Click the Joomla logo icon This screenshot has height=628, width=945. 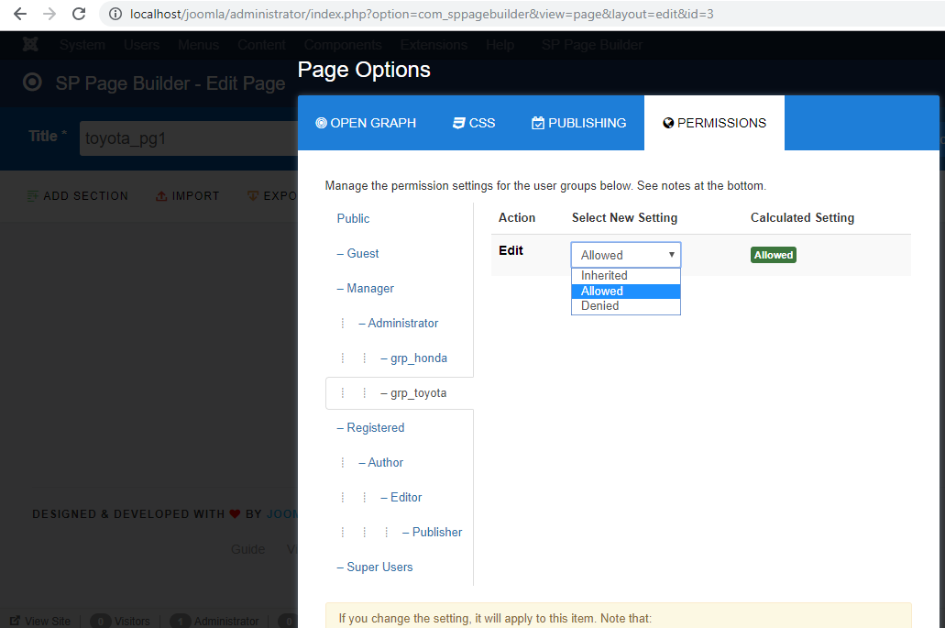click(31, 45)
